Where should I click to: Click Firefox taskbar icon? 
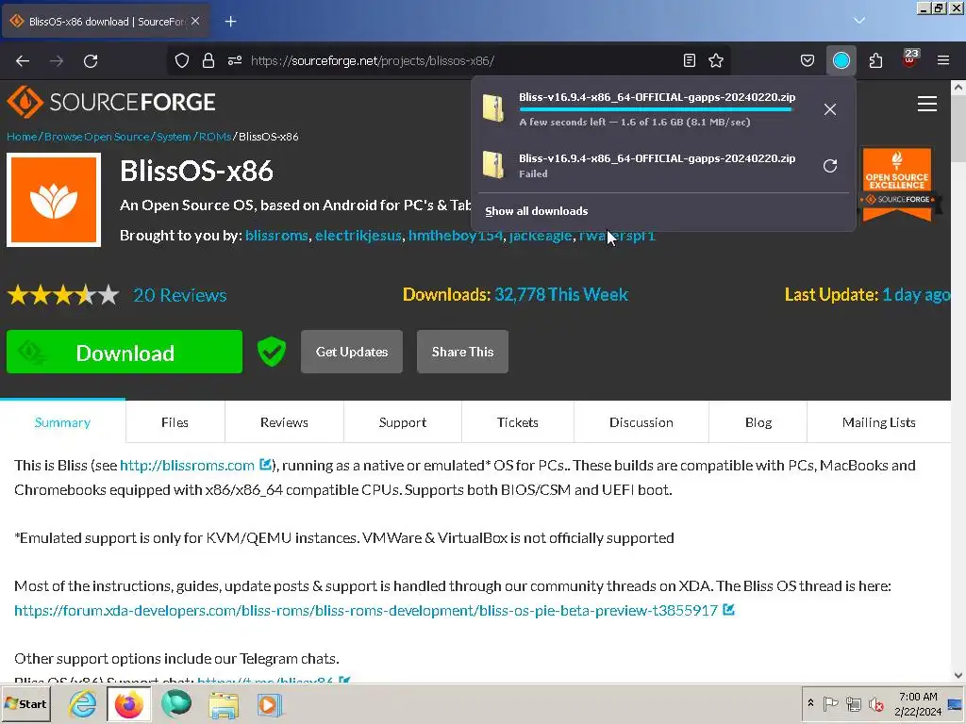pyautogui.click(x=128, y=703)
